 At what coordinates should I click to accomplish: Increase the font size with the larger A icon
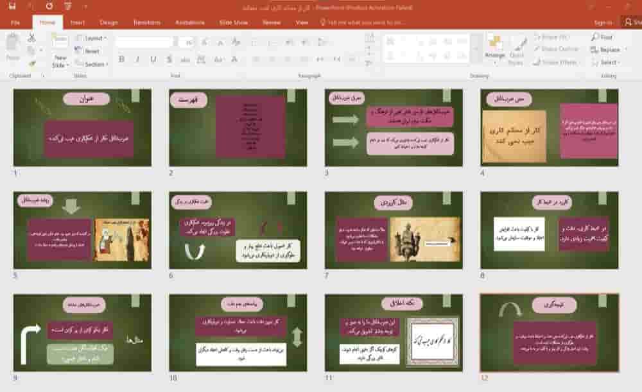click(x=205, y=42)
